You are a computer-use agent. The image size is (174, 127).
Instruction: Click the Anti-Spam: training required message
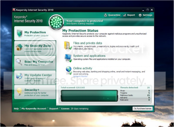80,23
